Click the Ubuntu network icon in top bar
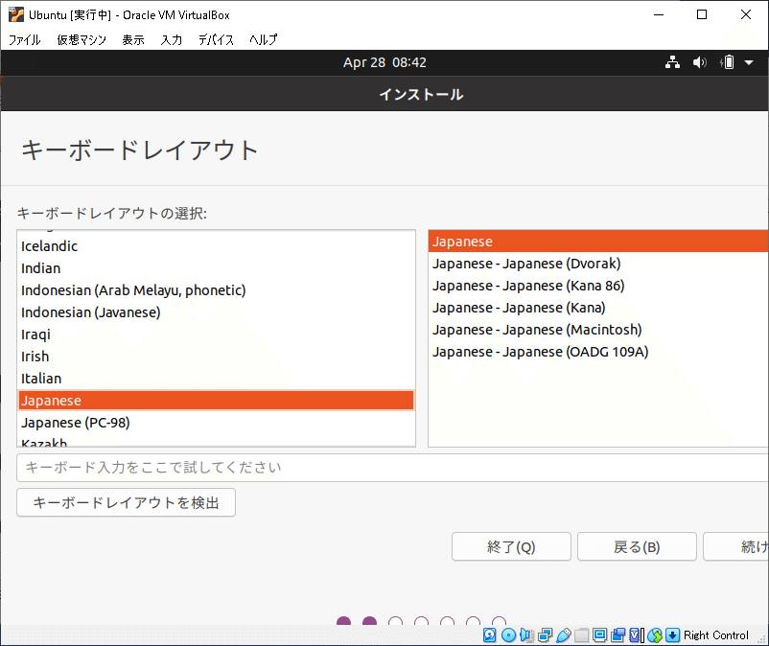Image resolution: width=769 pixels, height=646 pixels. [672, 62]
